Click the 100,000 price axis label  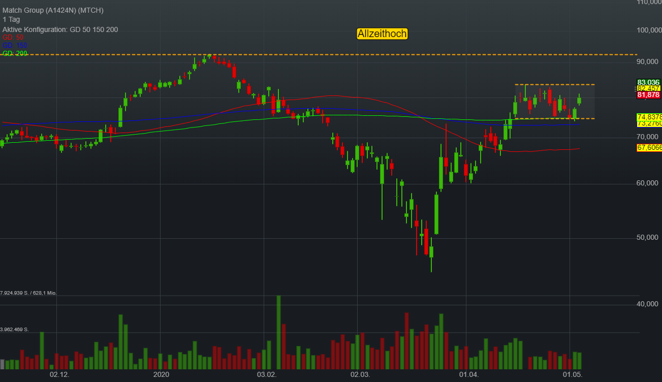click(649, 31)
